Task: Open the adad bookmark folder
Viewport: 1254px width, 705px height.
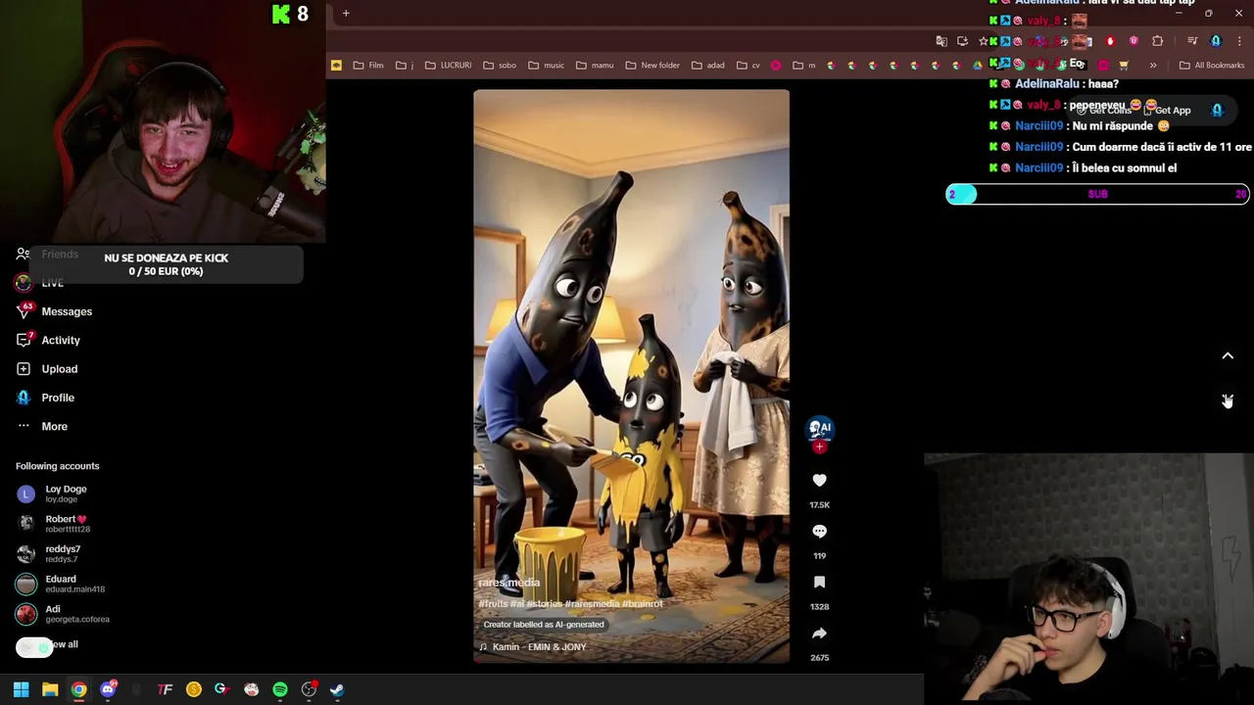Action: 707,66
